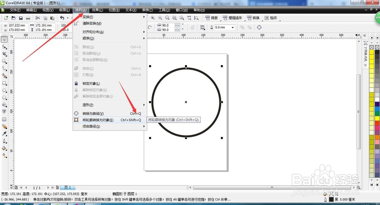Click the Undo arrow icon
Viewport: 380px width, 205px height.
(x=62, y=18)
